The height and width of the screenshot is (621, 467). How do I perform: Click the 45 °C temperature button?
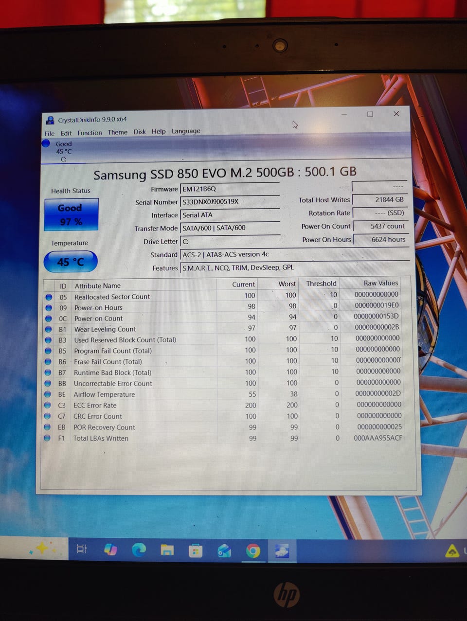pos(71,262)
